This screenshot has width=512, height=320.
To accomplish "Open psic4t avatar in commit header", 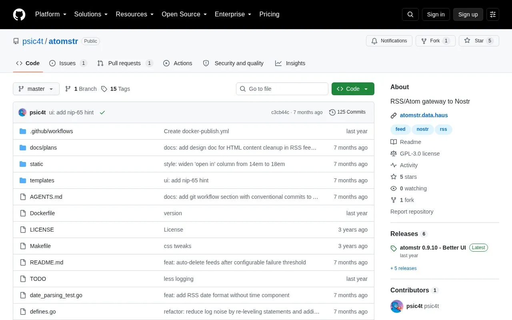I will click(22, 112).
